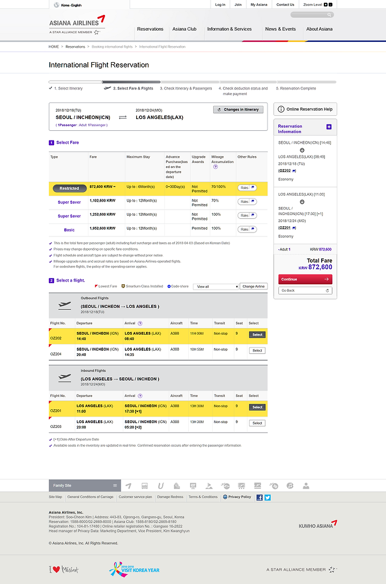
Task: Click the Change Airline button
Action: [x=254, y=286]
